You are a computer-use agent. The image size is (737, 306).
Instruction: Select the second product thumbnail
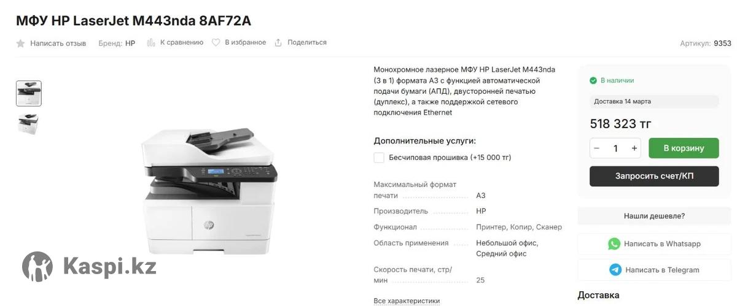(x=29, y=124)
